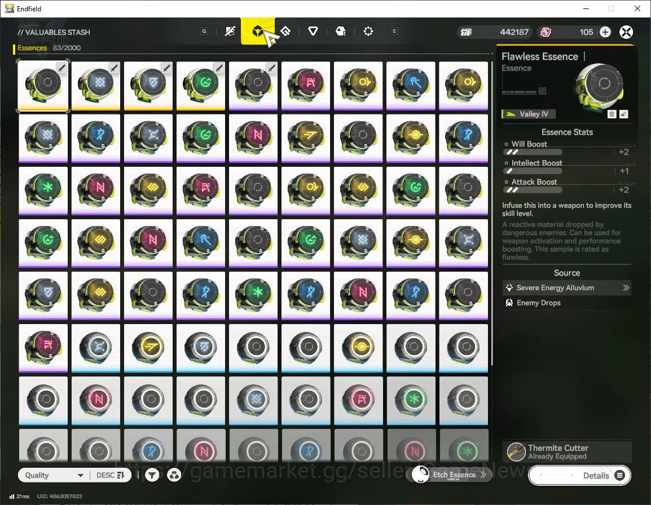Image resolution: width=651 pixels, height=505 pixels.
Task: Click the recycle essences icon
Action: (x=174, y=475)
